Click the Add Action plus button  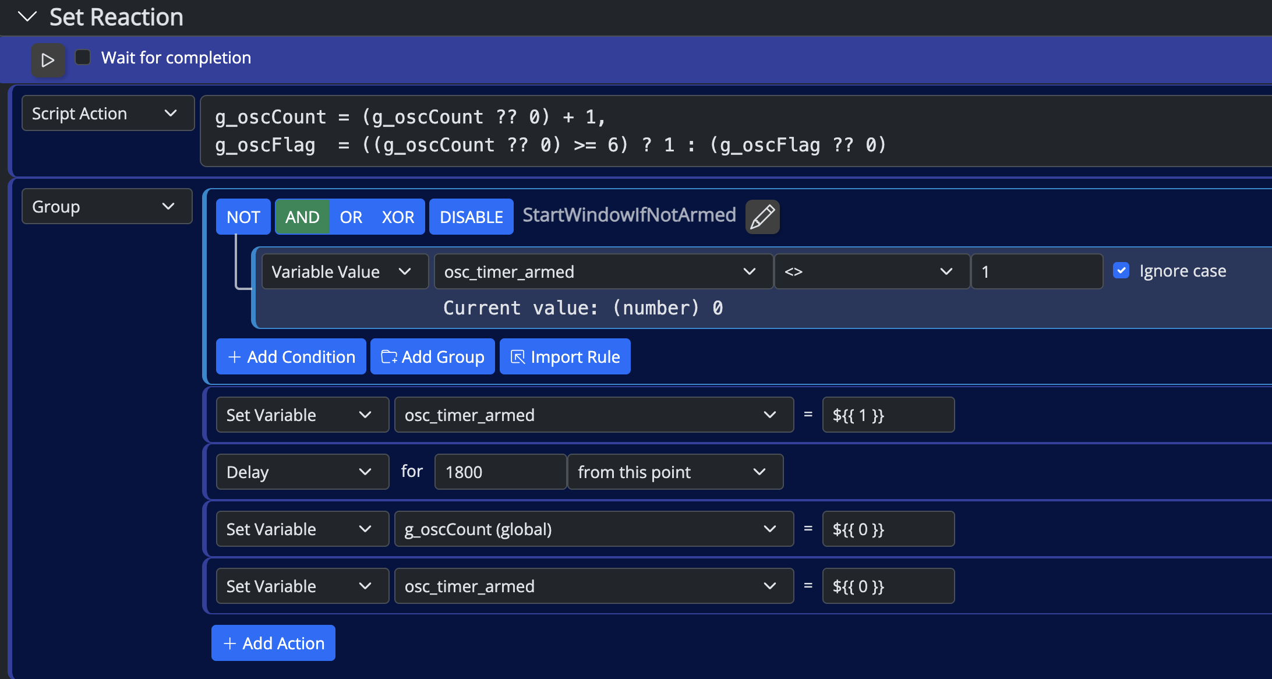tap(273, 643)
